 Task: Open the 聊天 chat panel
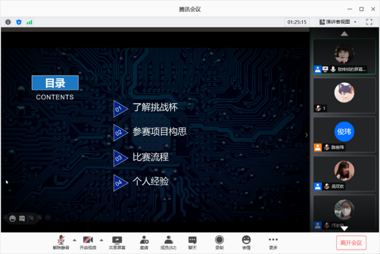point(192,242)
